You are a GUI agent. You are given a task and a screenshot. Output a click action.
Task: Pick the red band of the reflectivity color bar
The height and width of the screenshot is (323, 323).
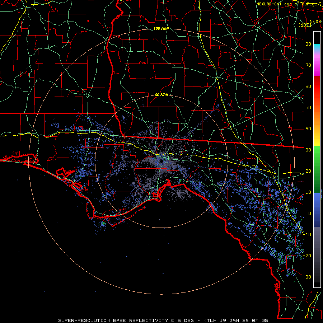pos(317,86)
